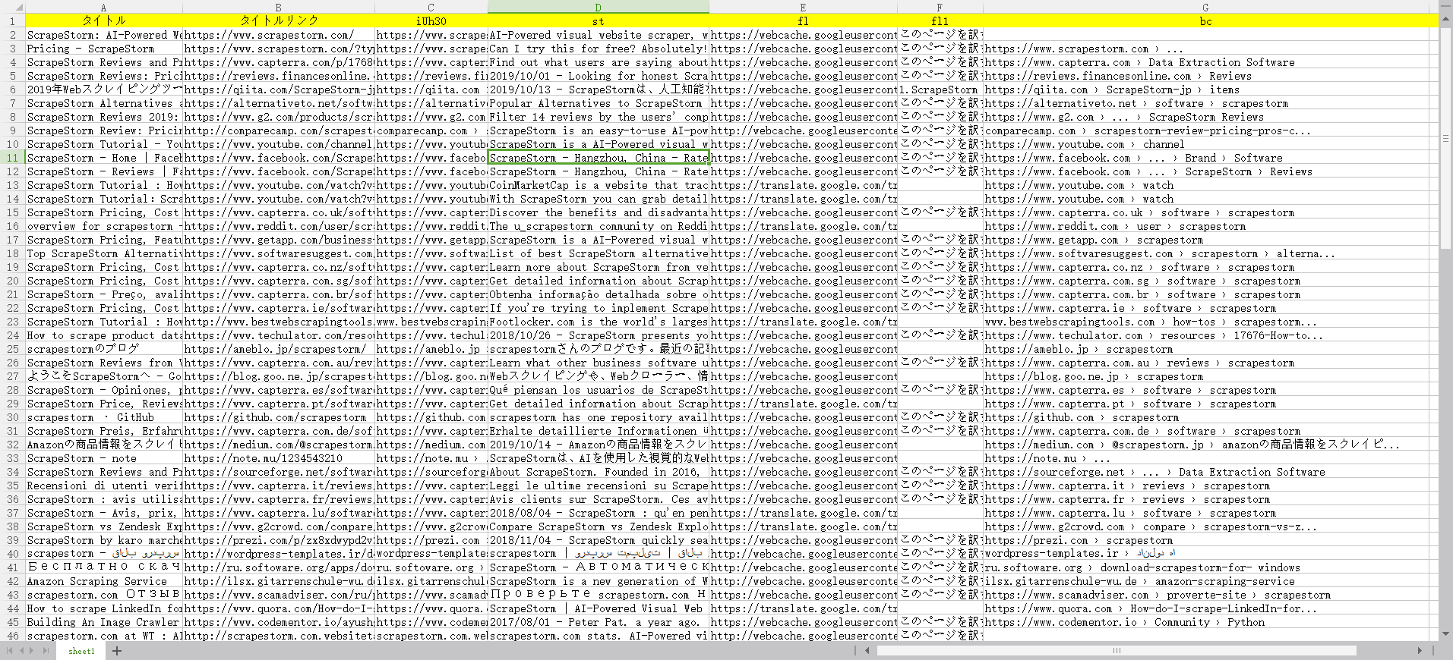Select the yellow bc header cell
Image resolution: width=1453 pixels, height=660 pixels.
click(1205, 20)
